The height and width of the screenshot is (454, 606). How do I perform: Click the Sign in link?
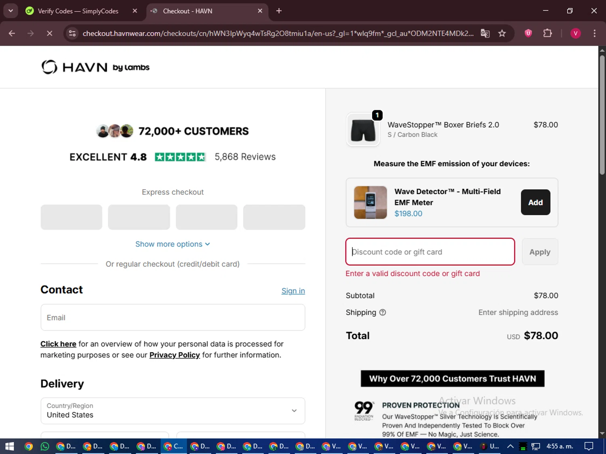[x=293, y=291]
